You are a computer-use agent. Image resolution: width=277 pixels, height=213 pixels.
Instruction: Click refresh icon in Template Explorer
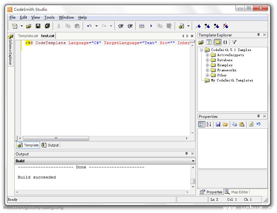pyautogui.click(x=209, y=42)
